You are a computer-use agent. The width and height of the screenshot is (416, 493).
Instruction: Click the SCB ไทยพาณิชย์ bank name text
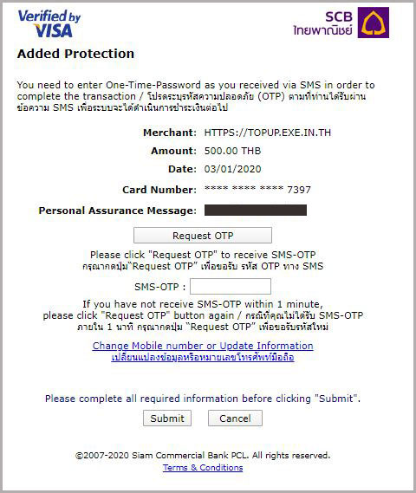pyautogui.click(x=322, y=24)
